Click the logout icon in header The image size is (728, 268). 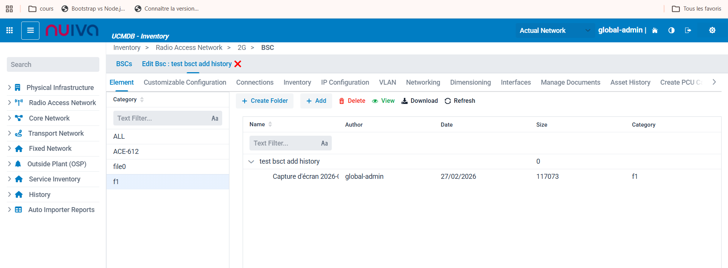pos(688,31)
